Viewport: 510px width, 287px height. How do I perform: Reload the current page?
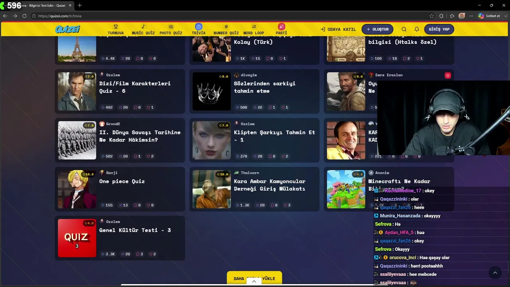coord(24,16)
